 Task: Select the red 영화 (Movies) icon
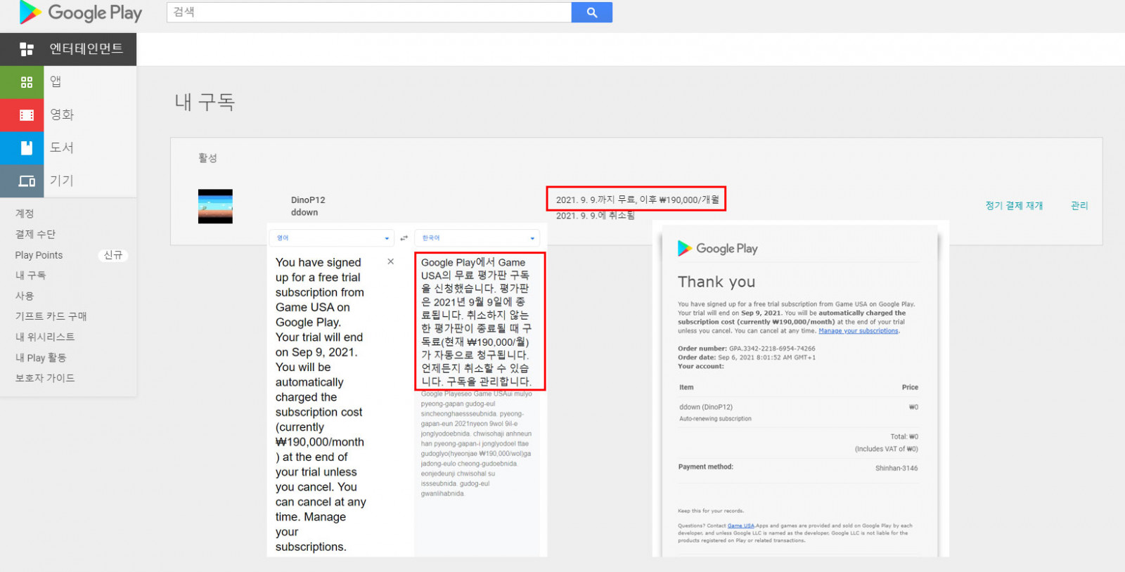click(x=27, y=115)
